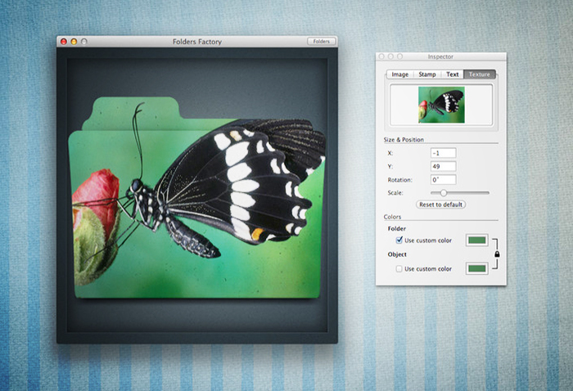
Task: Click the Folders button in title bar
Action: tap(321, 41)
